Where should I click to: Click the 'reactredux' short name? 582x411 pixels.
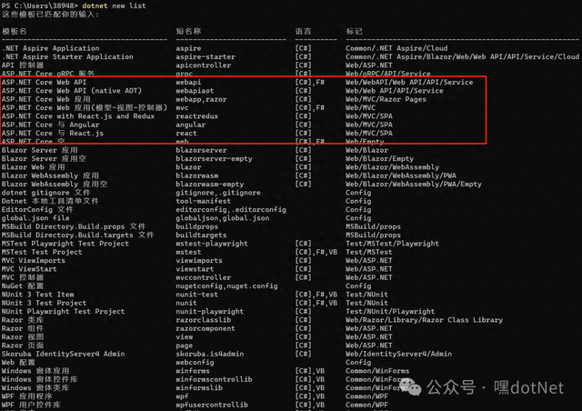196,116
